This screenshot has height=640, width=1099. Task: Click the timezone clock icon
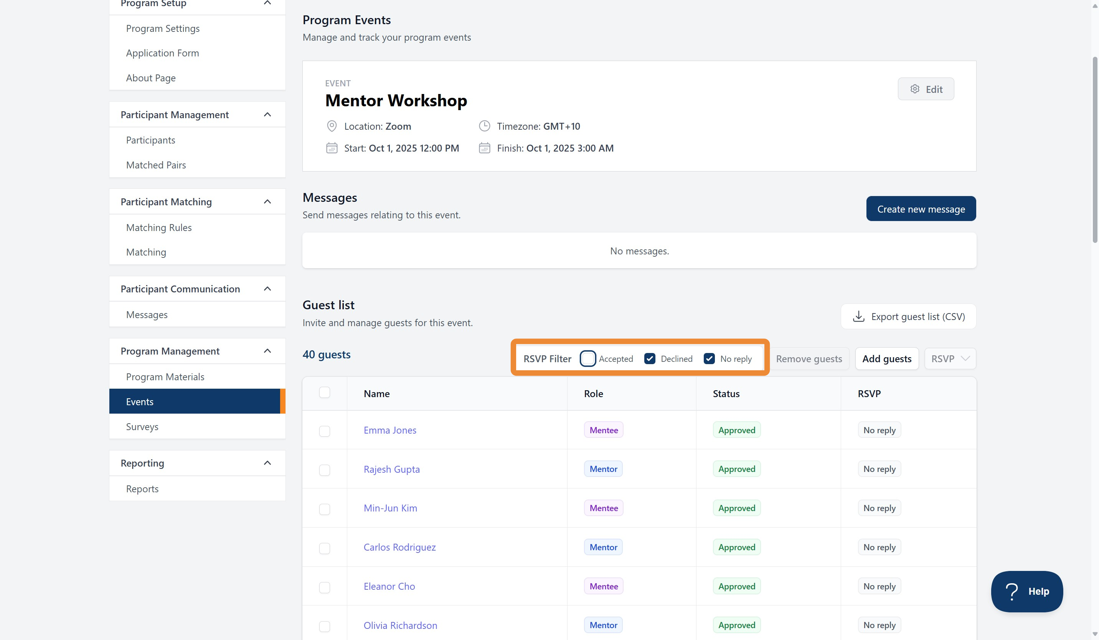[484, 126]
